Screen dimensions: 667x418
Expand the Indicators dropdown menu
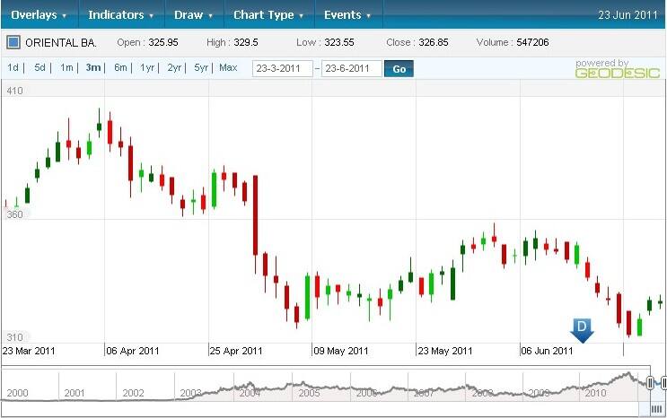click(121, 15)
